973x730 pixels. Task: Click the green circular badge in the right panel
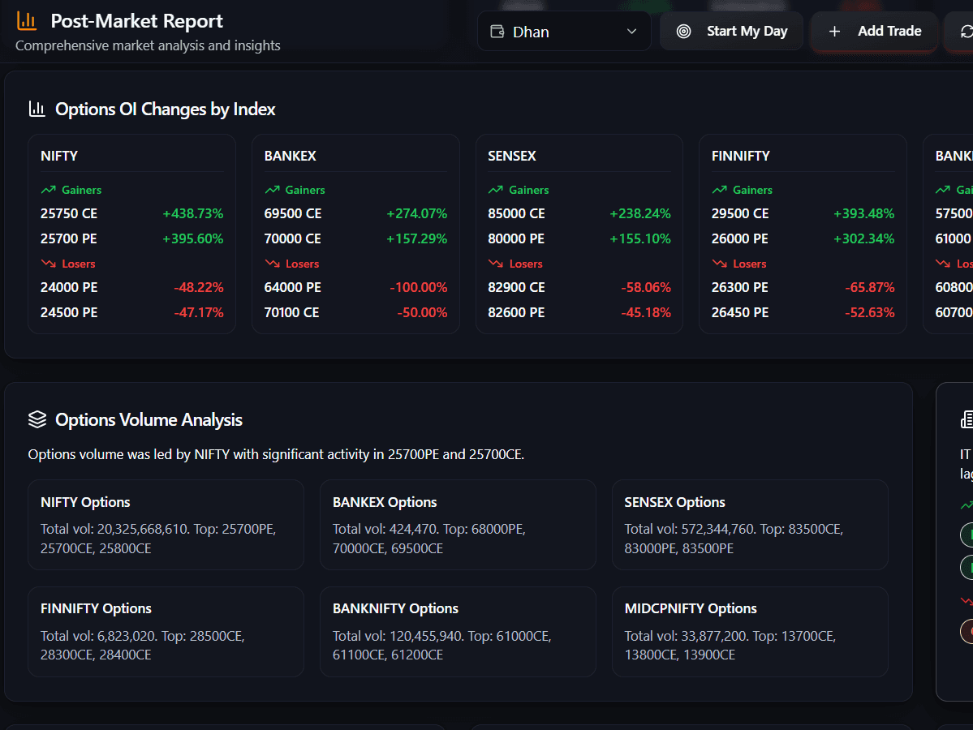point(966,535)
